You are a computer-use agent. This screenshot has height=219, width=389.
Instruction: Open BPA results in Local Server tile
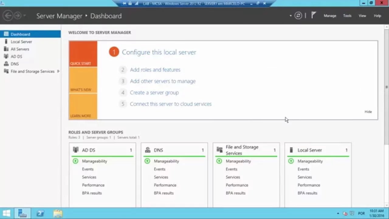pyautogui.click(x=307, y=193)
